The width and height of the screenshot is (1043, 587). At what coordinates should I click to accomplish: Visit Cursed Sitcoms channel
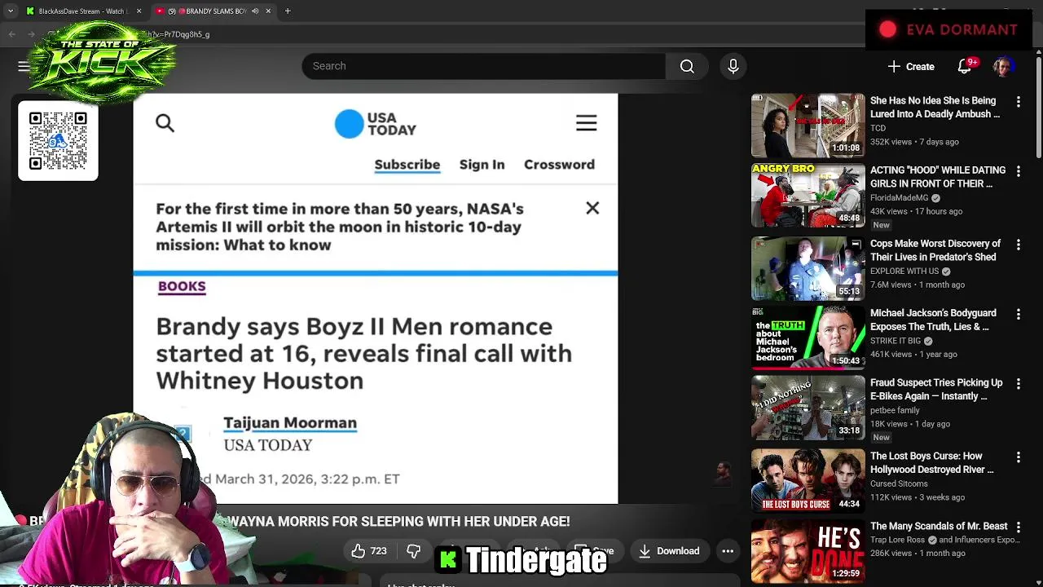point(899,483)
